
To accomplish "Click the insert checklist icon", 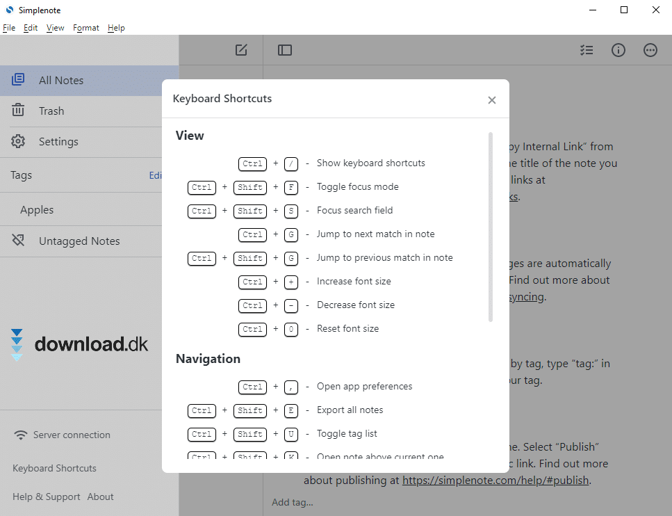I will click(587, 50).
